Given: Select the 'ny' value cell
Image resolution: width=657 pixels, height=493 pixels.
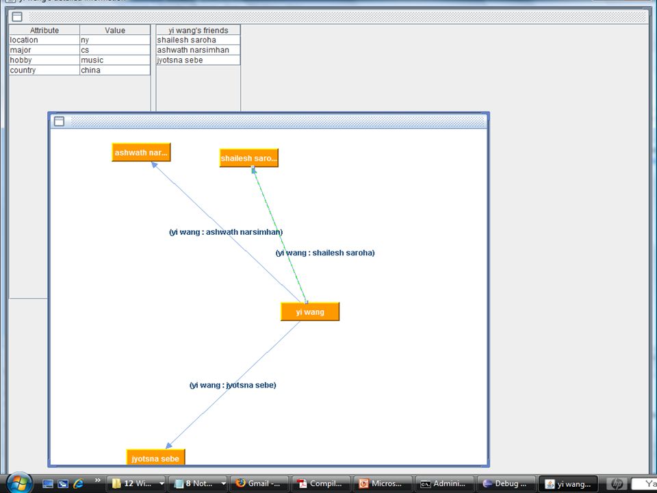Looking at the screenshot, I should (115, 40).
